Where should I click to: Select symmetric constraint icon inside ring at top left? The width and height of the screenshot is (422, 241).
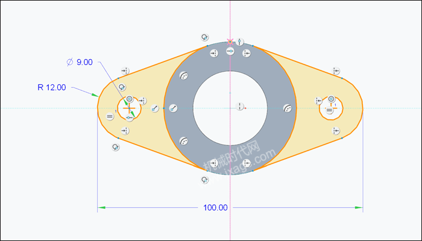click(x=214, y=54)
